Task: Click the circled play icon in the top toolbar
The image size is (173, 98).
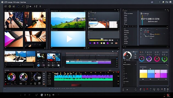Action: pos(14,7)
